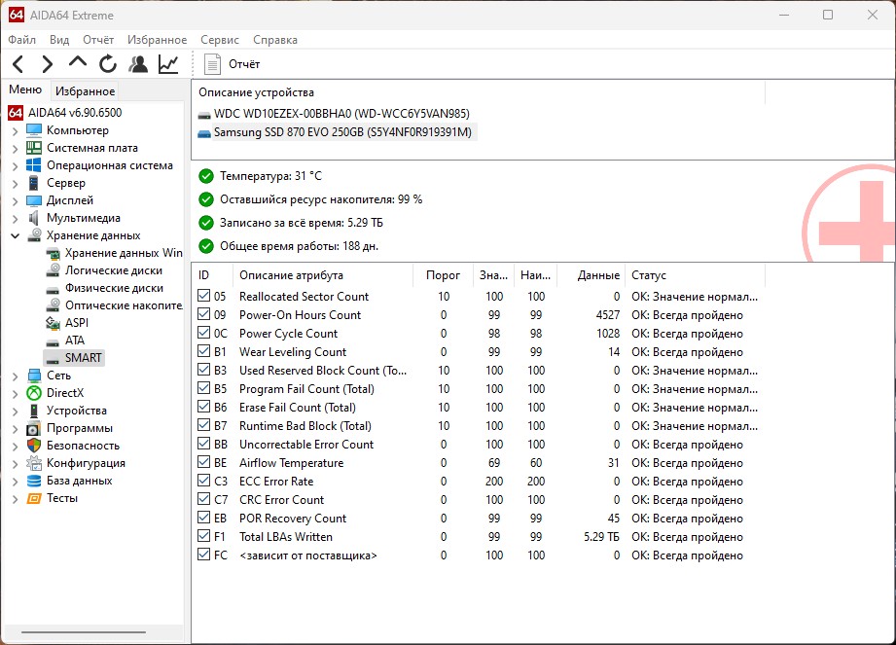This screenshot has width=896, height=645.
Task: Select ASPI tree item
Action: point(77,323)
